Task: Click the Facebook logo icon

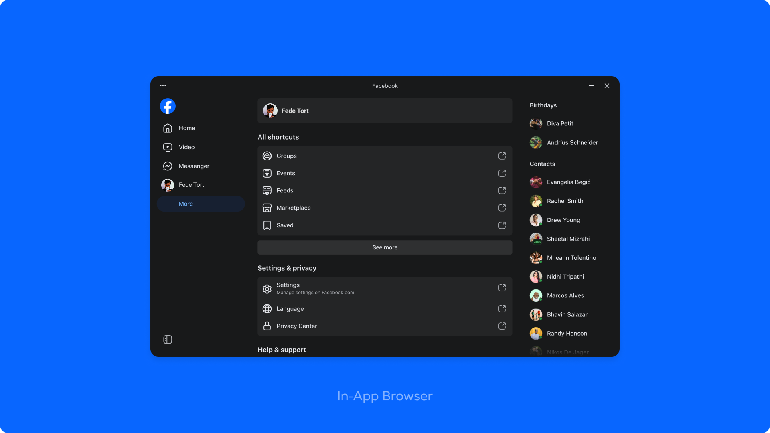Action: 168,106
